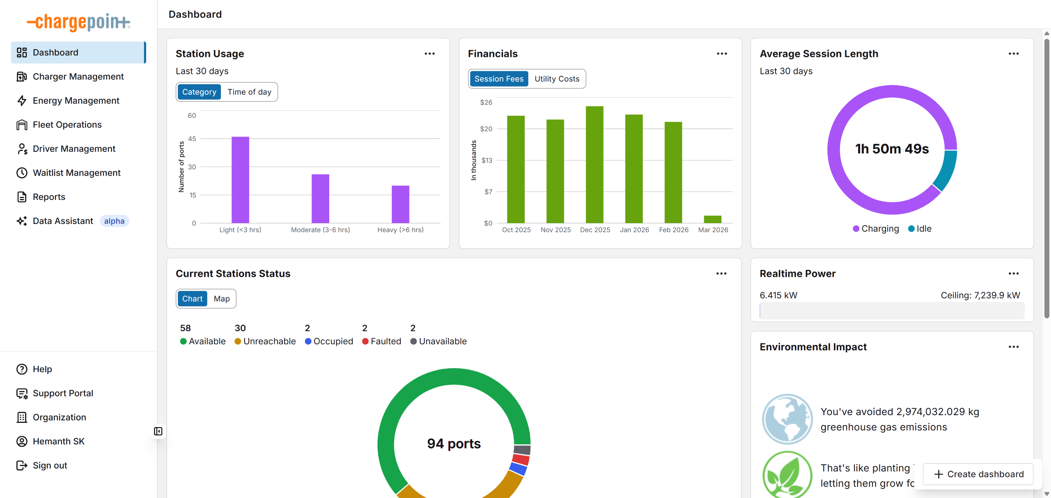
Task: Open the Support Portal link
Action: tap(63, 393)
